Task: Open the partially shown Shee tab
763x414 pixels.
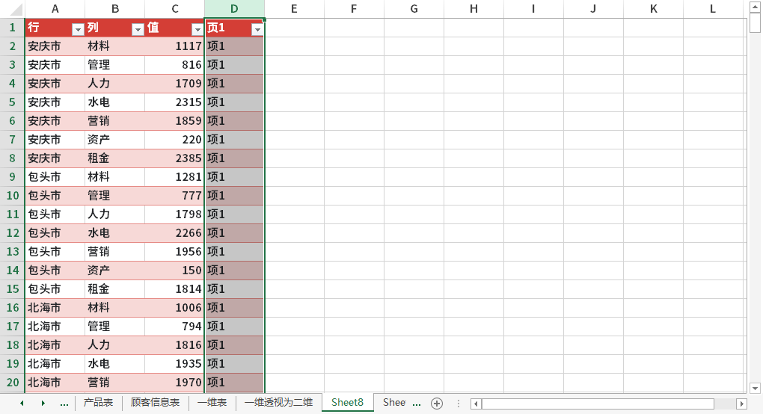Action: click(393, 402)
